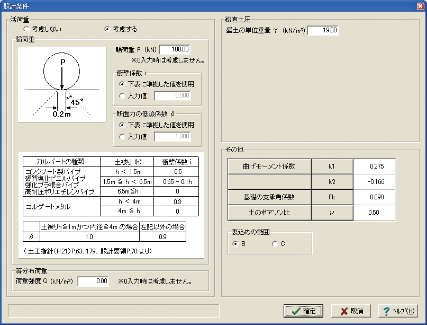Screen dimensions: 427x325
Task: Click the disabled 1.000 reduction coefficient field
Action: point(172,136)
